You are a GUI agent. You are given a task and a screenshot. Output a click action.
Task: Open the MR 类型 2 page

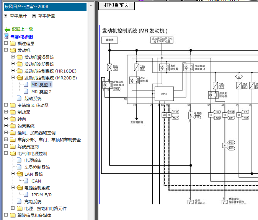pos(41,92)
